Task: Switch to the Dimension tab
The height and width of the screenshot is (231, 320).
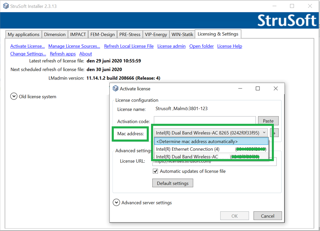Action: 55,34
